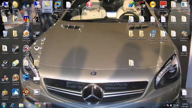Select Gather RS Anti-Cheat icon
The width and height of the screenshot is (192, 108).
pyautogui.click(x=26, y=36)
